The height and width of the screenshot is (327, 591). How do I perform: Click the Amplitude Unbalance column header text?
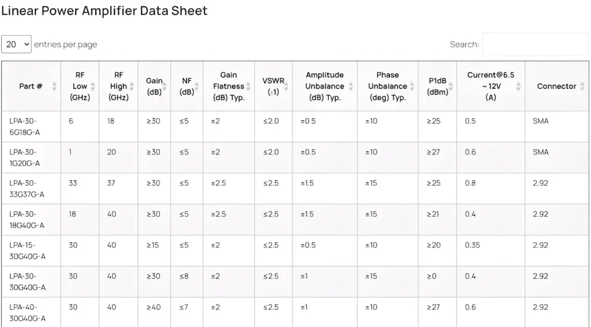pyautogui.click(x=324, y=87)
